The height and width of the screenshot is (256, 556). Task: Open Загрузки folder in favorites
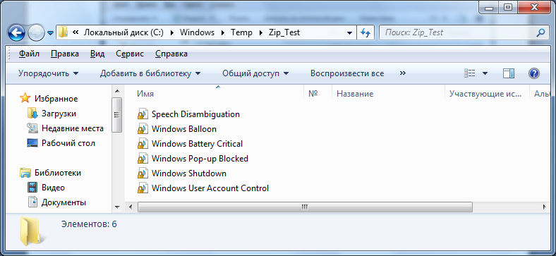click(x=59, y=114)
